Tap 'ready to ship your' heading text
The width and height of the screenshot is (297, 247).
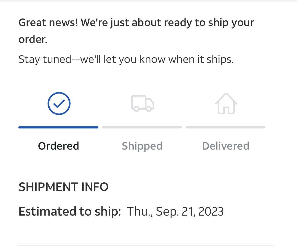tap(209, 22)
